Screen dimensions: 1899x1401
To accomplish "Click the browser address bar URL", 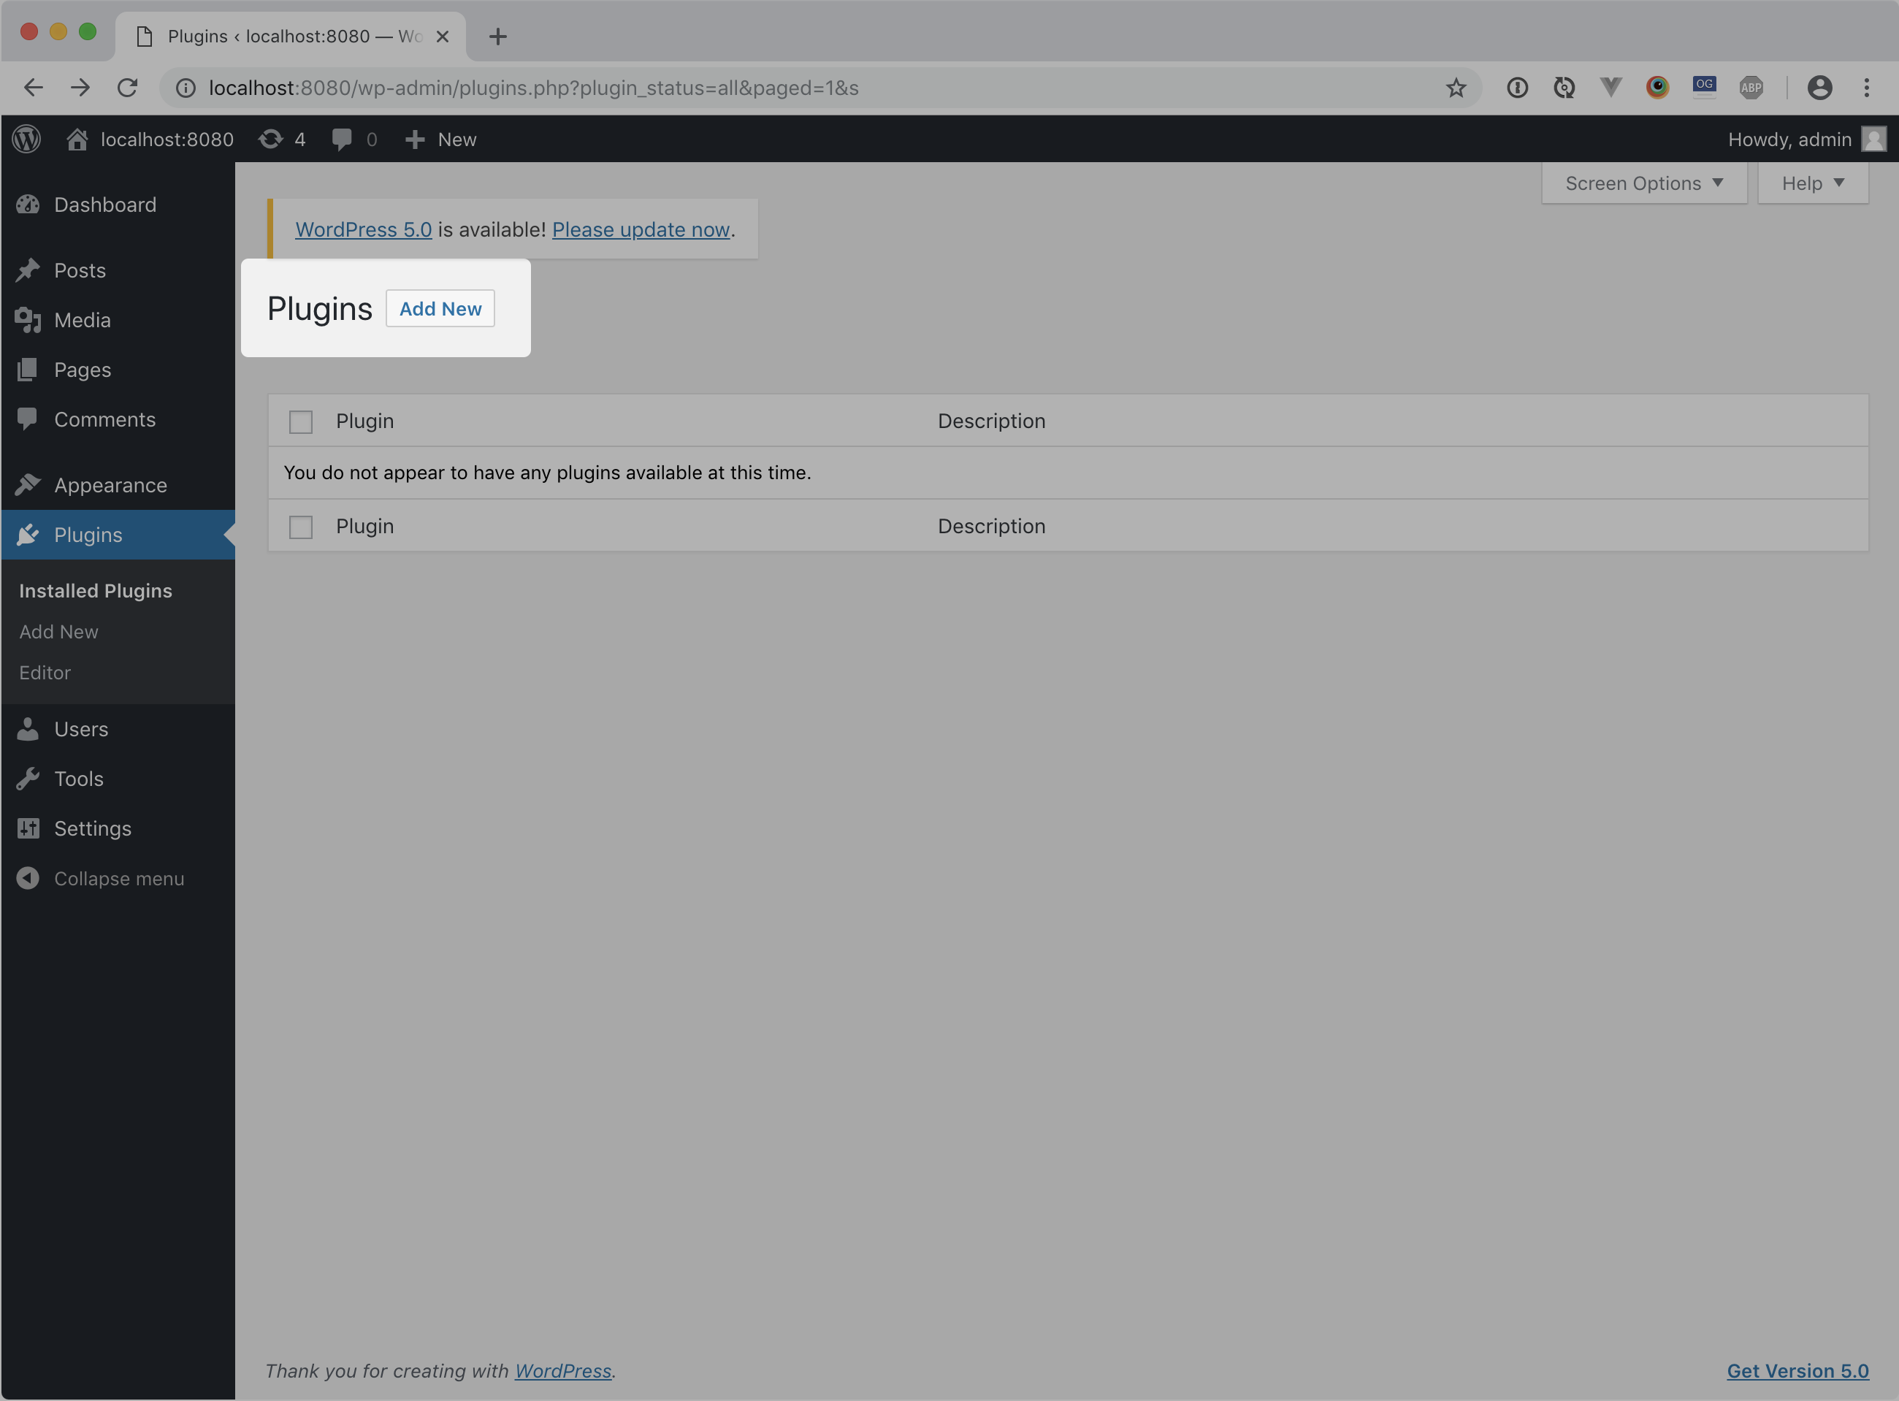I will tap(533, 88).
